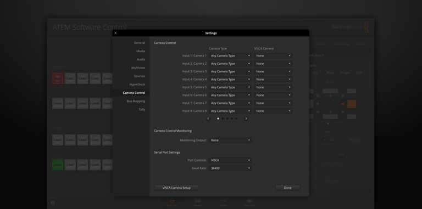Image resolution: width=422 pixels, height=209 pixels.
Task: Switch to Tally settings tab
Action: click(142, 110)
